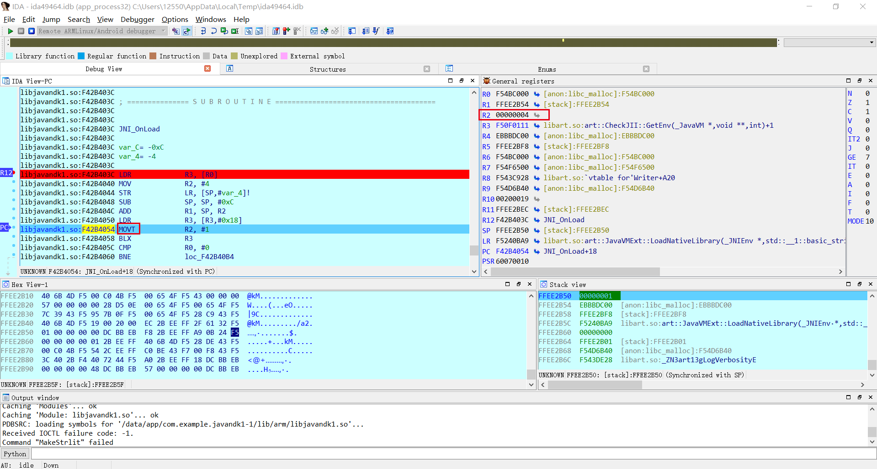
Task: Click the Open registers window icon
Action: [249, 31]
